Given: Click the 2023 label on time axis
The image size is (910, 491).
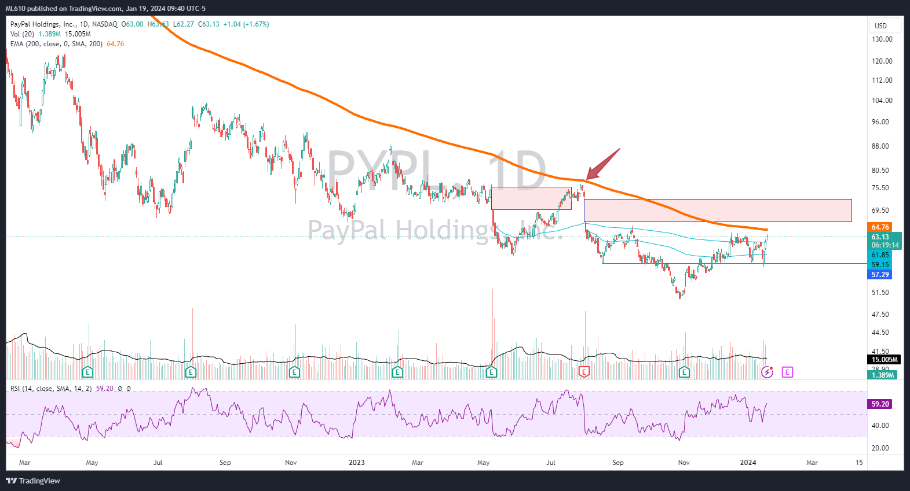Looking at the screenshot, I should (357, 463).
